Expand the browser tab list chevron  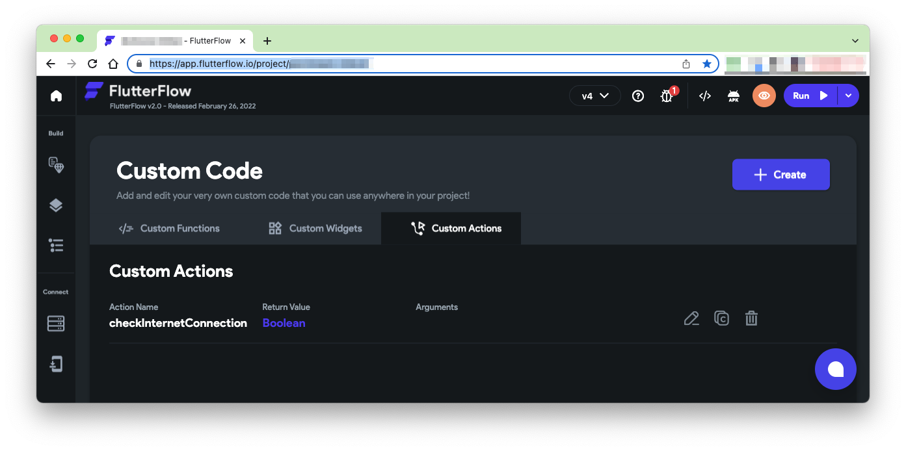click(x=855, y=41)
